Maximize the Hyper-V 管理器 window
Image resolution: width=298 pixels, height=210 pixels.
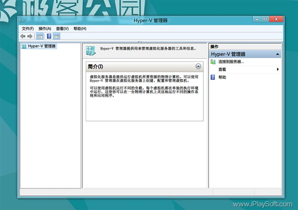[265, 19]
